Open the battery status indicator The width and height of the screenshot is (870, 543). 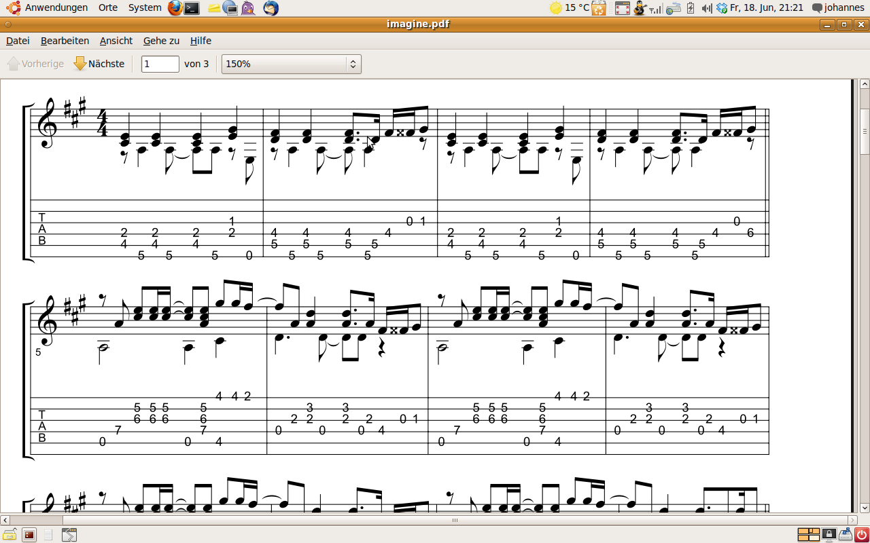click(x=691, y=8)
